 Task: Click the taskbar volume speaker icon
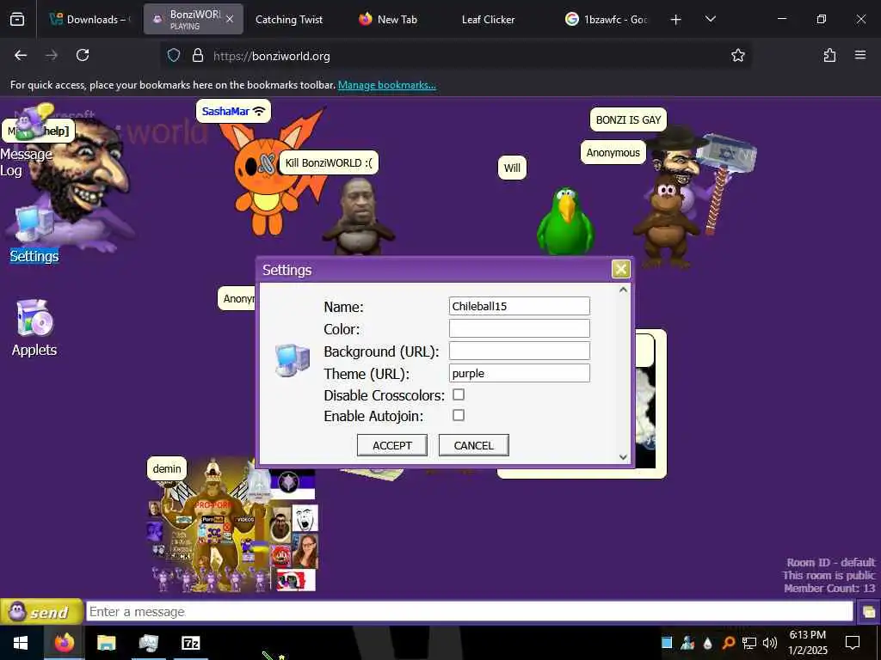770,643
